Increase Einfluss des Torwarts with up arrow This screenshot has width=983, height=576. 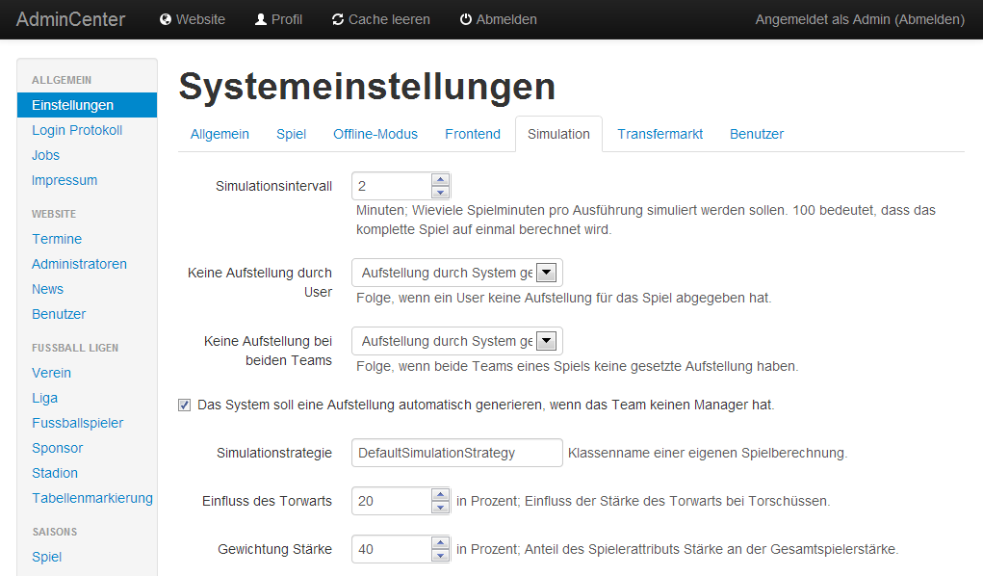[440, 495]
